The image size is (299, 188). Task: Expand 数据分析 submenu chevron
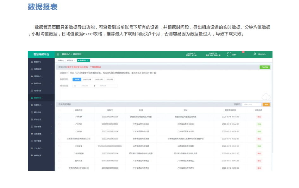(51, 83)
